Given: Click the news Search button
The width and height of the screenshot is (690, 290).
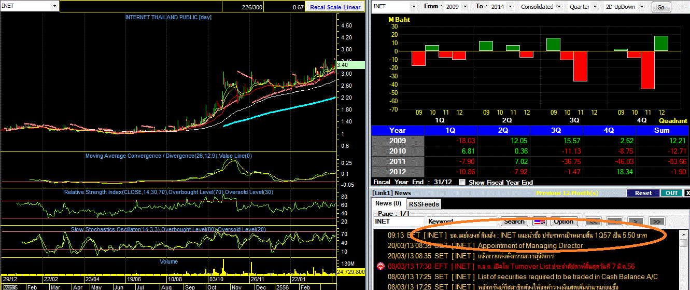Looking at the screenshot, I should [514, 222].
